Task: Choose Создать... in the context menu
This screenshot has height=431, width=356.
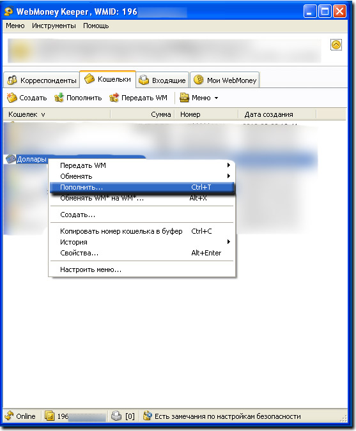Action: (142, 215)
